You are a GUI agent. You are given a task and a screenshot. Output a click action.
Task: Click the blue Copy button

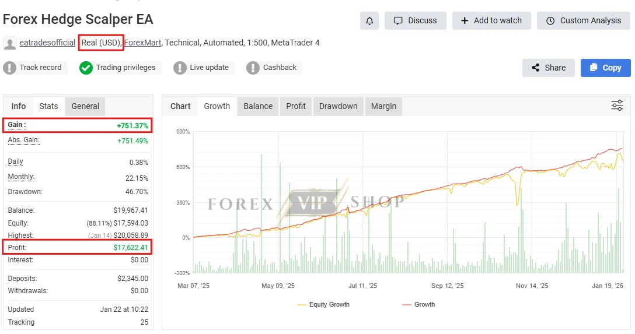click(605, 68)
